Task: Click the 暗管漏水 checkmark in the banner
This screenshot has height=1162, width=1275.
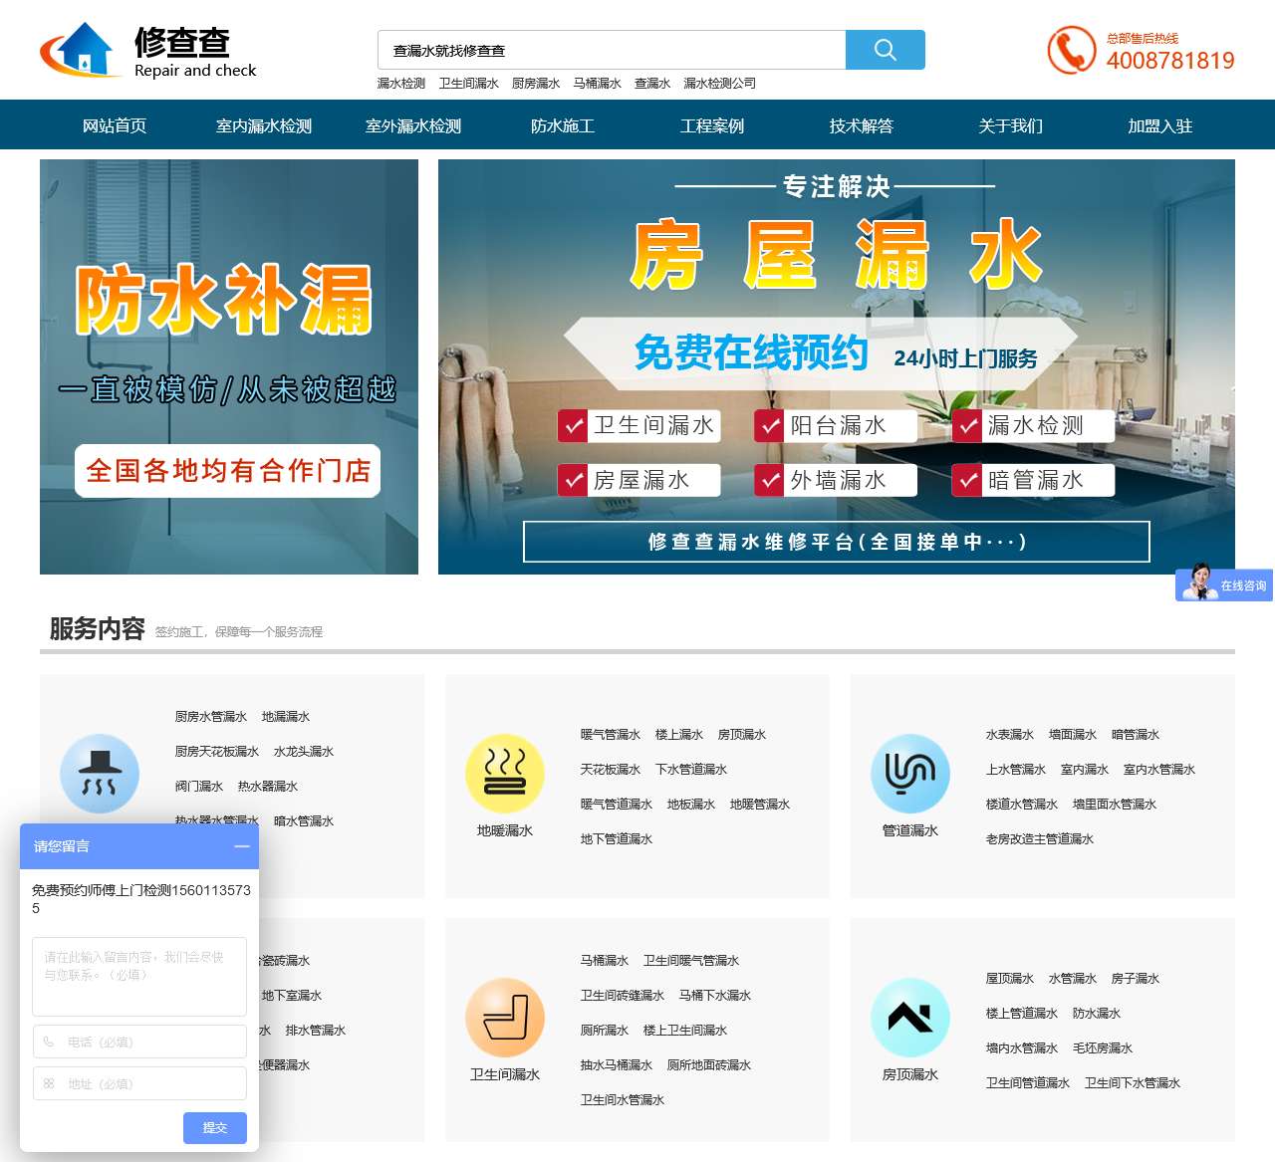Action: point(966,481)
